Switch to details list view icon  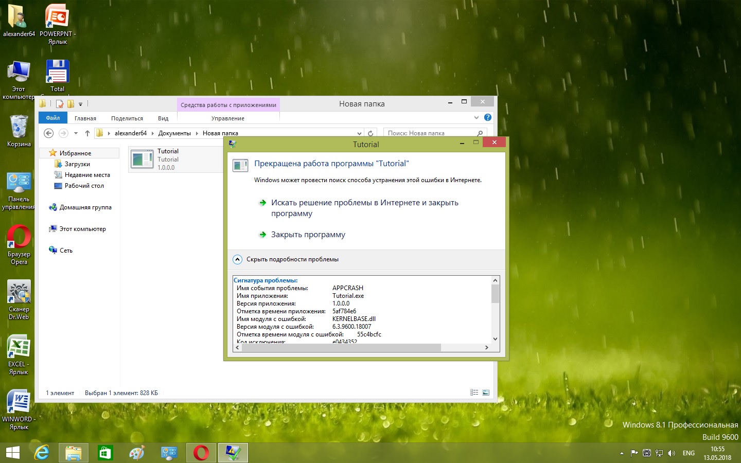474,393
